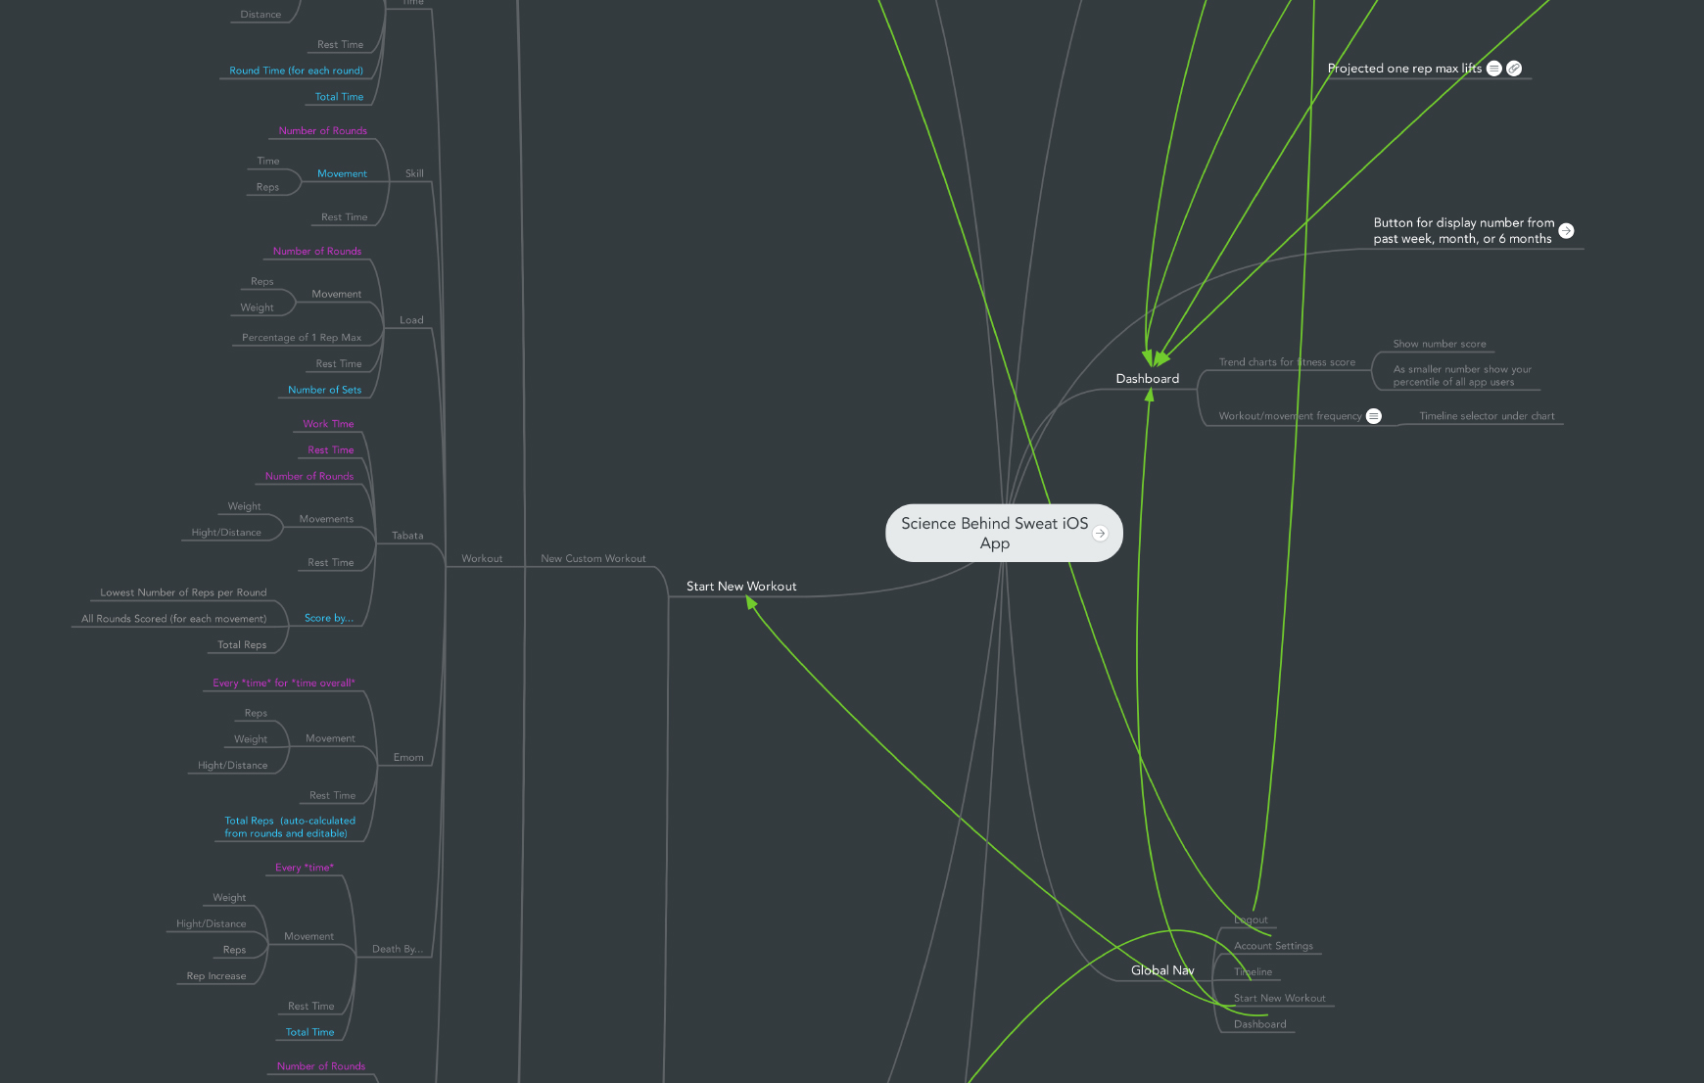
Task: Select the percentile of all app users node
Action: (1462, 376)
